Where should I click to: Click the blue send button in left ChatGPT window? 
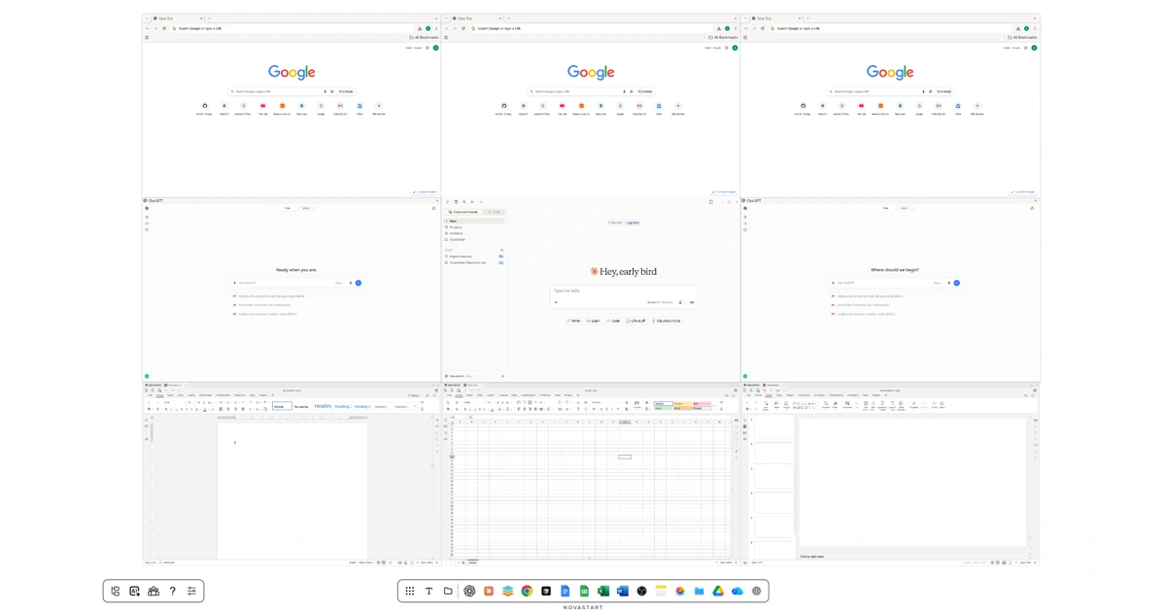[x=359, y=283]
